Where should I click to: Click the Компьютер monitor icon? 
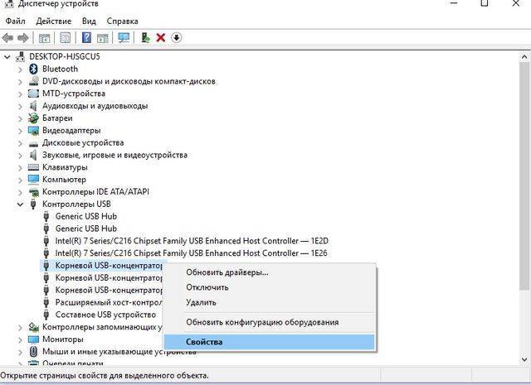[33, 179]
